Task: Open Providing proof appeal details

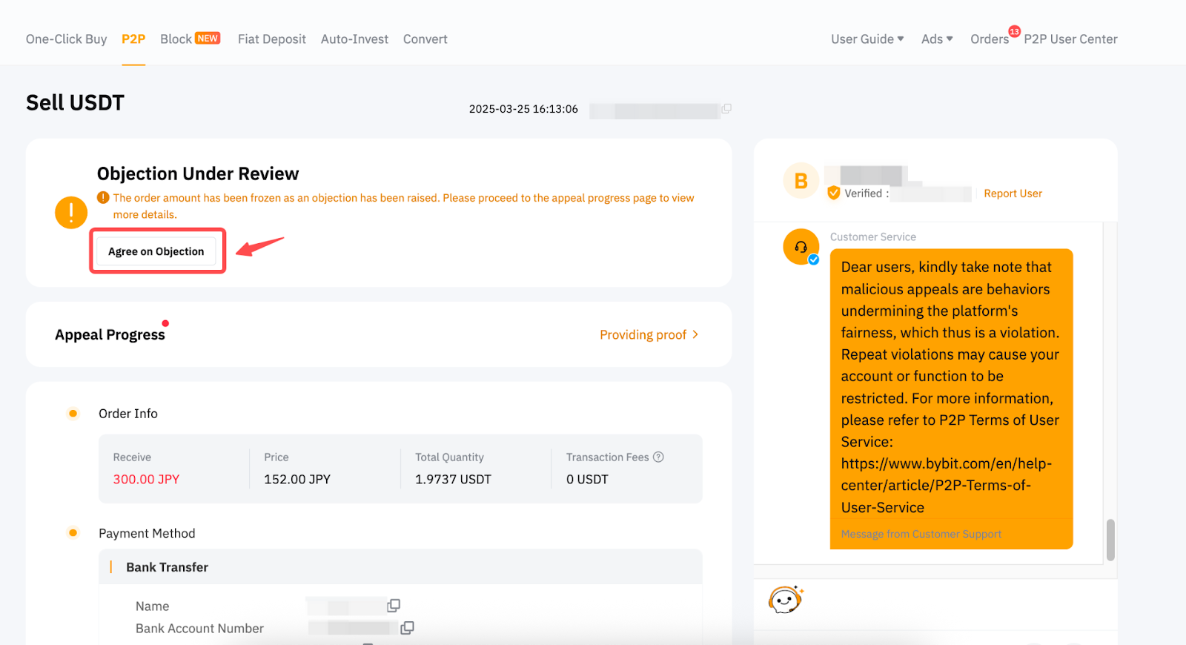Action: coord(649,335)
